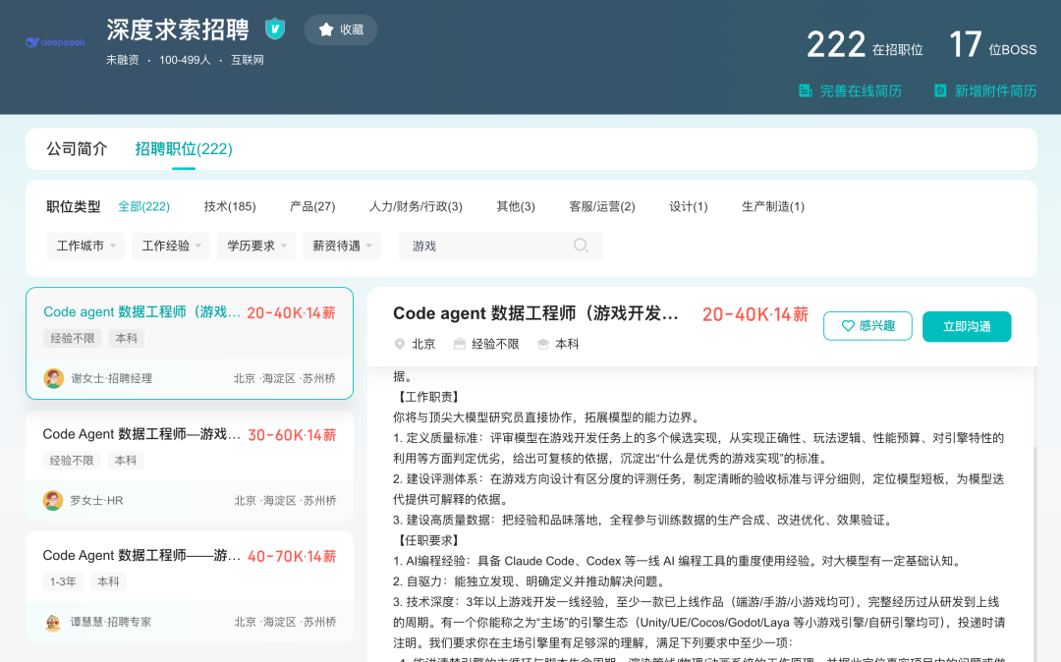
Task: Click the 完善在线简历 resume icon
Action: point(806,90)
